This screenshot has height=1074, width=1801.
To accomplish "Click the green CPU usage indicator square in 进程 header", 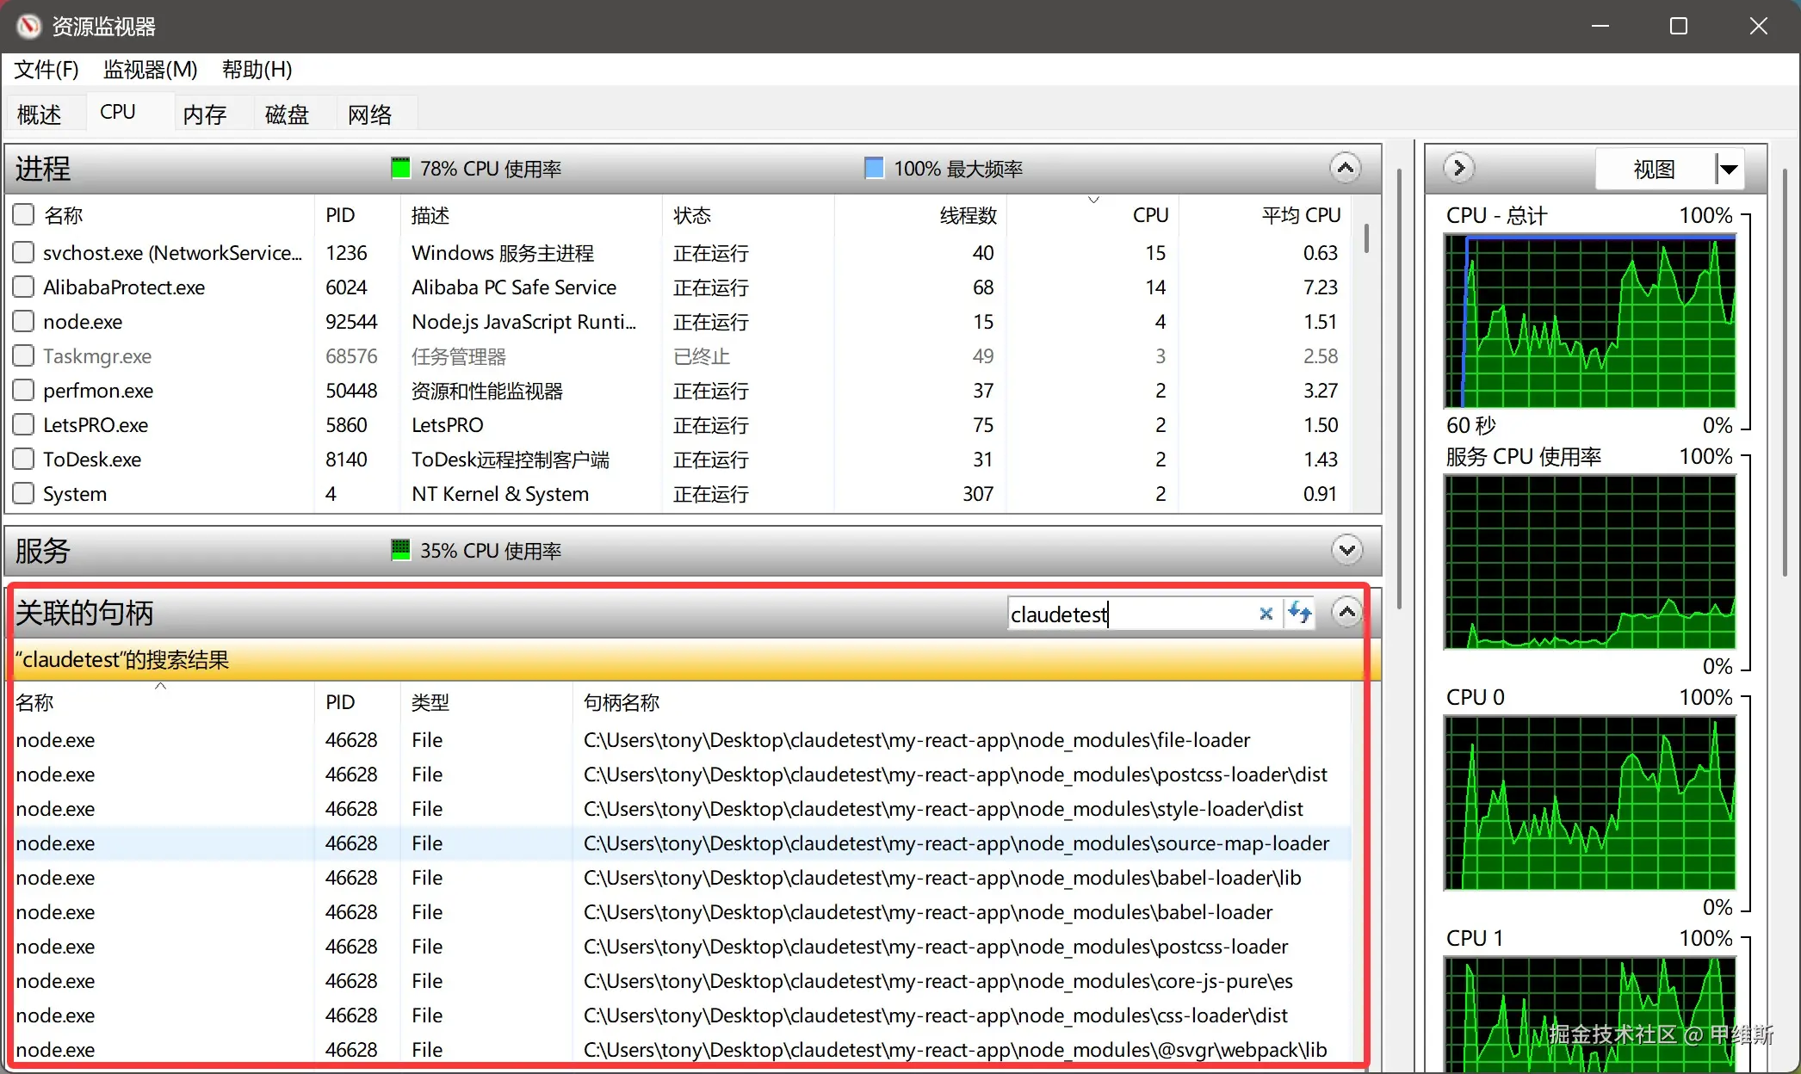I will pyautogui.click(x=400, y=169).
